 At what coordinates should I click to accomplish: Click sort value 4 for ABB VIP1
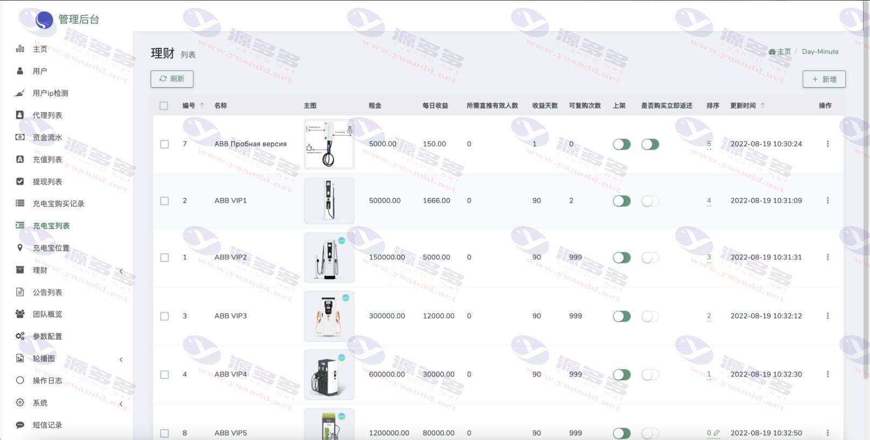709,201
